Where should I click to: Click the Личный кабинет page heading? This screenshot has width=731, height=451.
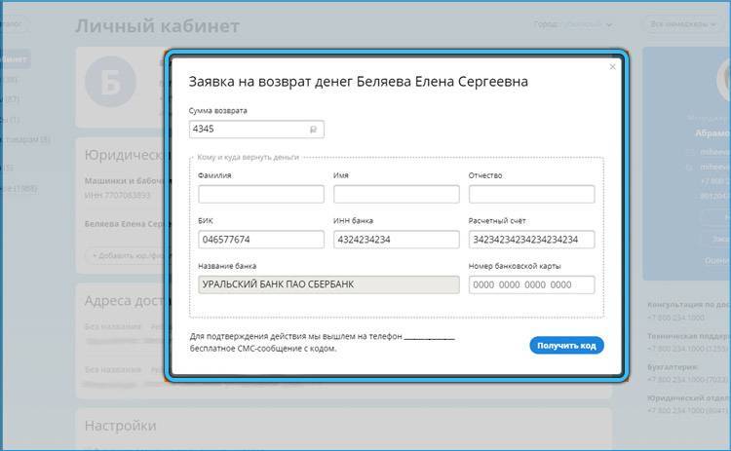158,26
